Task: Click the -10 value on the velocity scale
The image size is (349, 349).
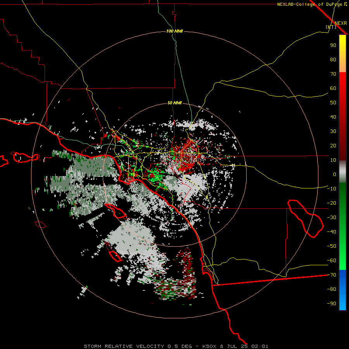Action: pyautogui.click(x=332, y=189)
